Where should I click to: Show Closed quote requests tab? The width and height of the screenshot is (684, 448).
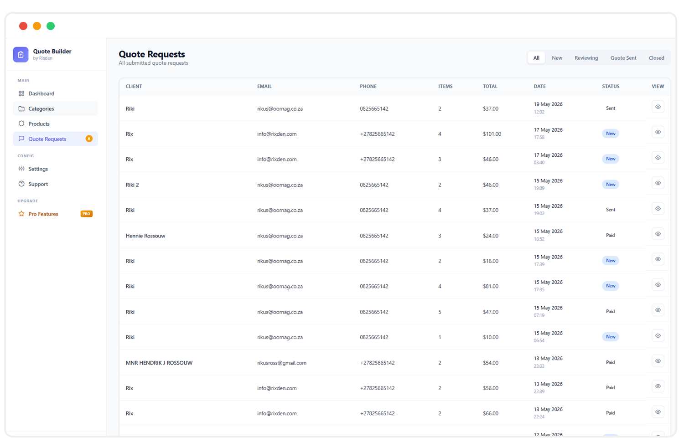(x=656, y=58)
